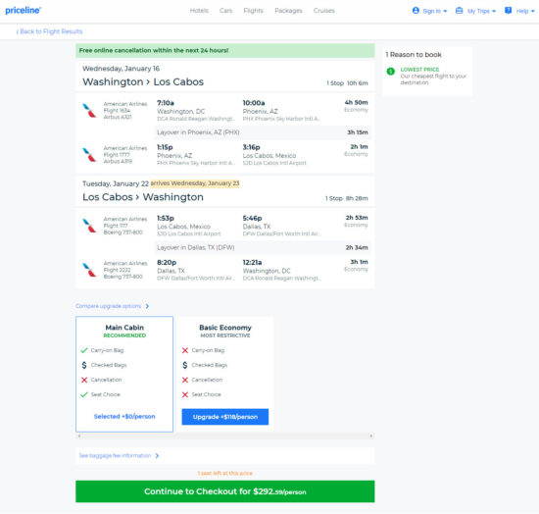The width and height of the screenshot is (539, 514).
Task: Click 'Wednesday, January 16' date text
Action: click(121, 69)
